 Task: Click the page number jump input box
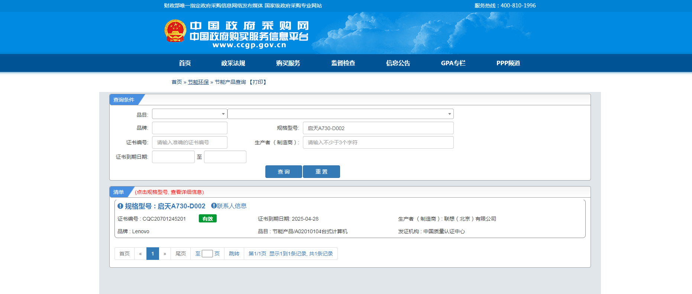pos(207,254)
